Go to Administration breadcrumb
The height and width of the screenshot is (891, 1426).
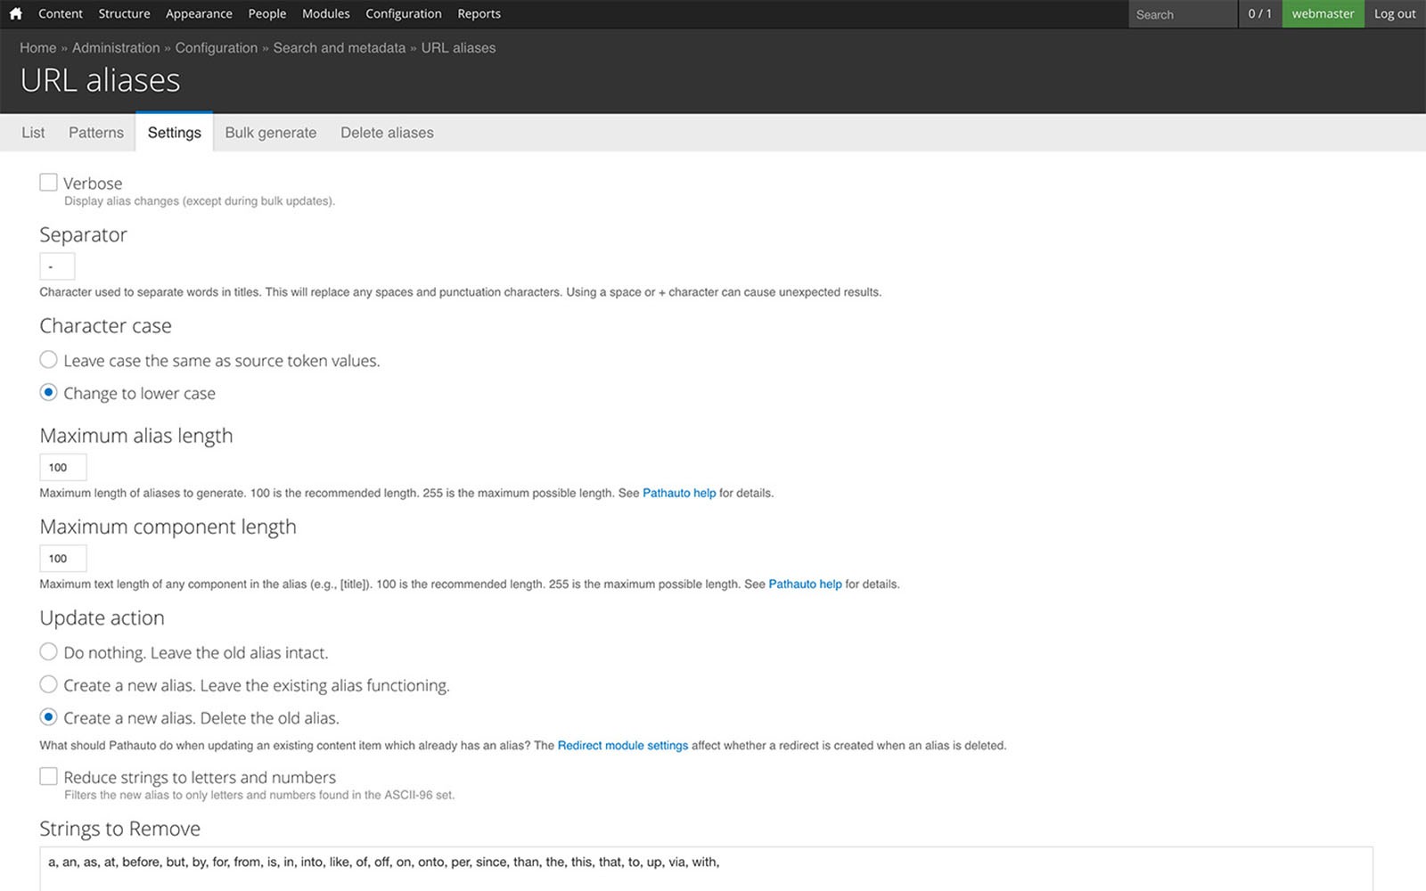pos(116,48)
